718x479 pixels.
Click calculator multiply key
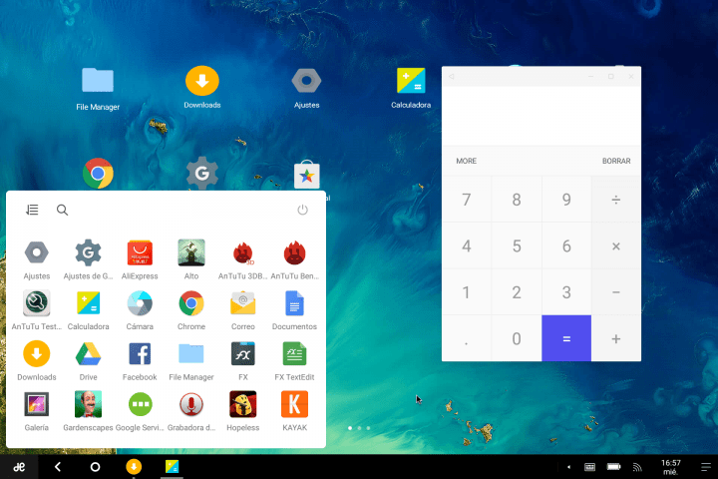click(x=616, y=246)
